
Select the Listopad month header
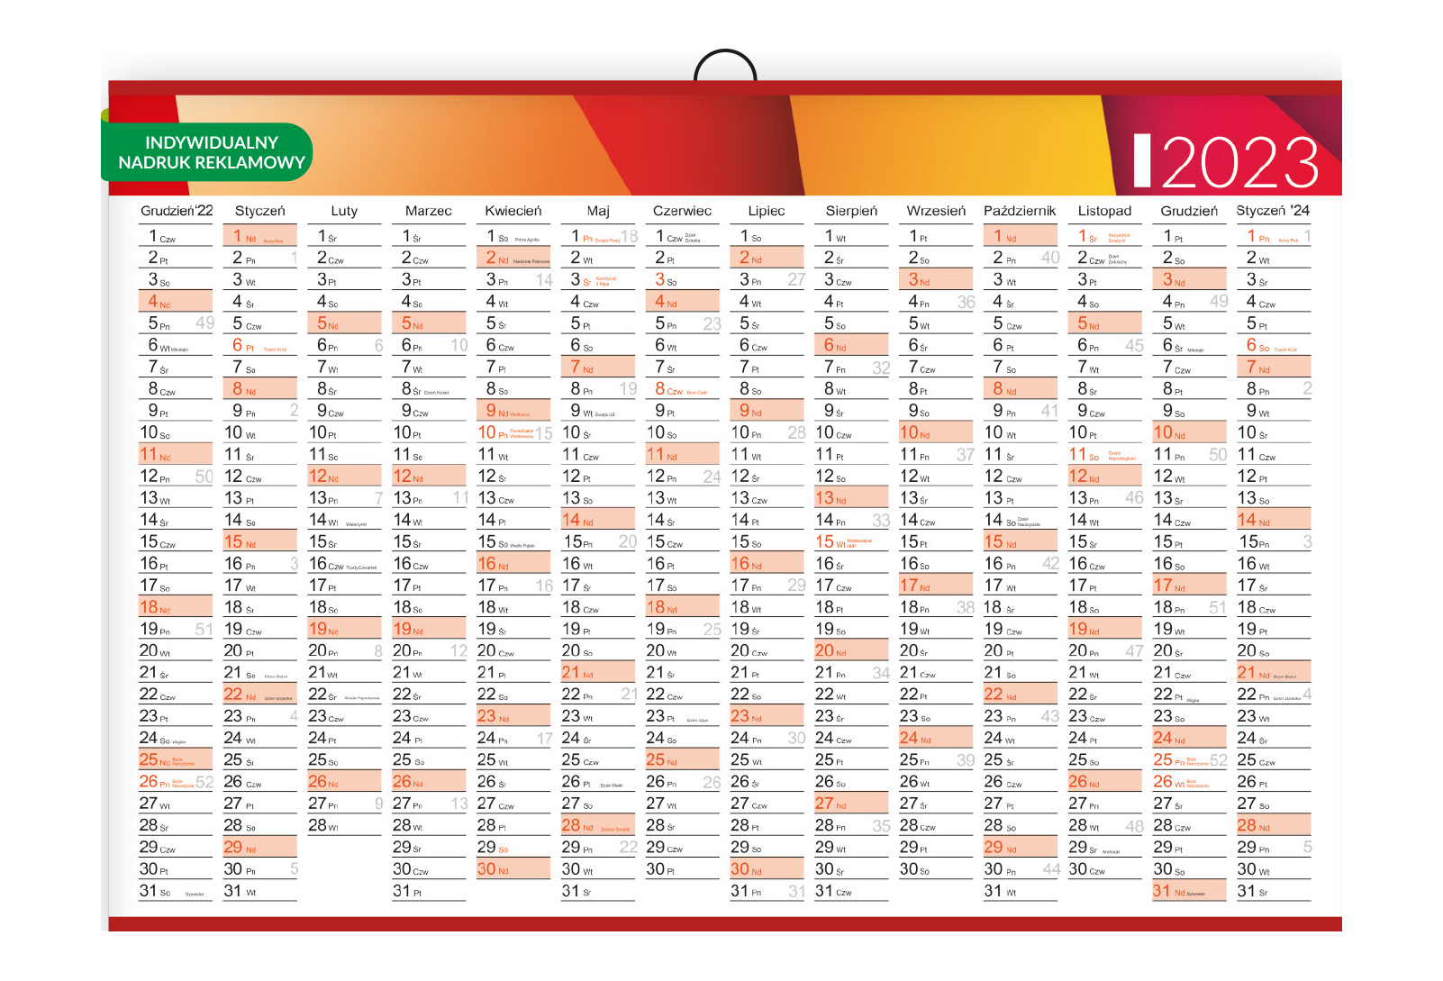tap(1104, 211)
